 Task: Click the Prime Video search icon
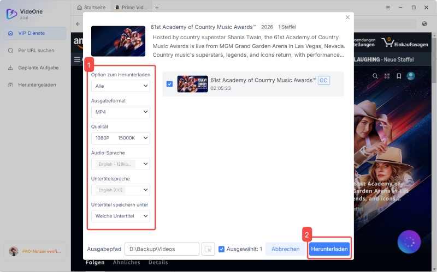coord(375,76)
